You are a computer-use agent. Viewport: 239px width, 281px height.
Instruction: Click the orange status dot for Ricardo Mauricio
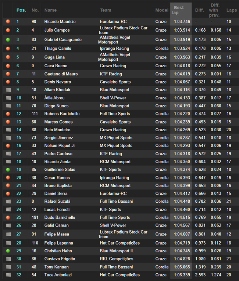coord(8,21)
